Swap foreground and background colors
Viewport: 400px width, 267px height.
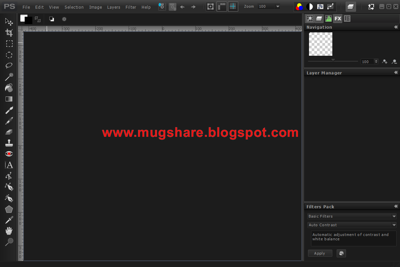point(38,19)
